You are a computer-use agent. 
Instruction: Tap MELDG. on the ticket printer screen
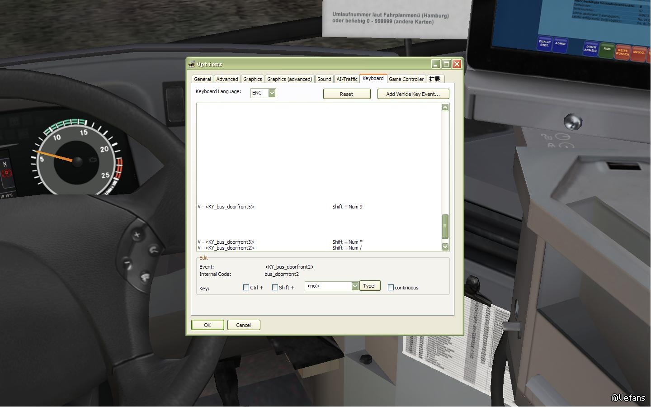click(638, 53)
